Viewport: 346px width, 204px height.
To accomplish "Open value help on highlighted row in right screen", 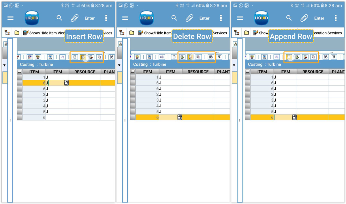I will [294, 117].
